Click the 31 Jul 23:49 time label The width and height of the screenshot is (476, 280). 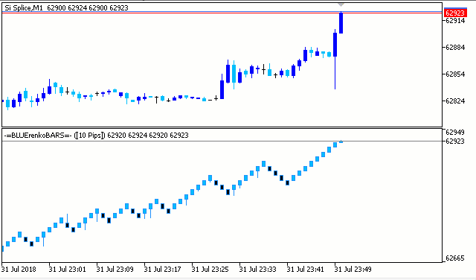(353, 270)
